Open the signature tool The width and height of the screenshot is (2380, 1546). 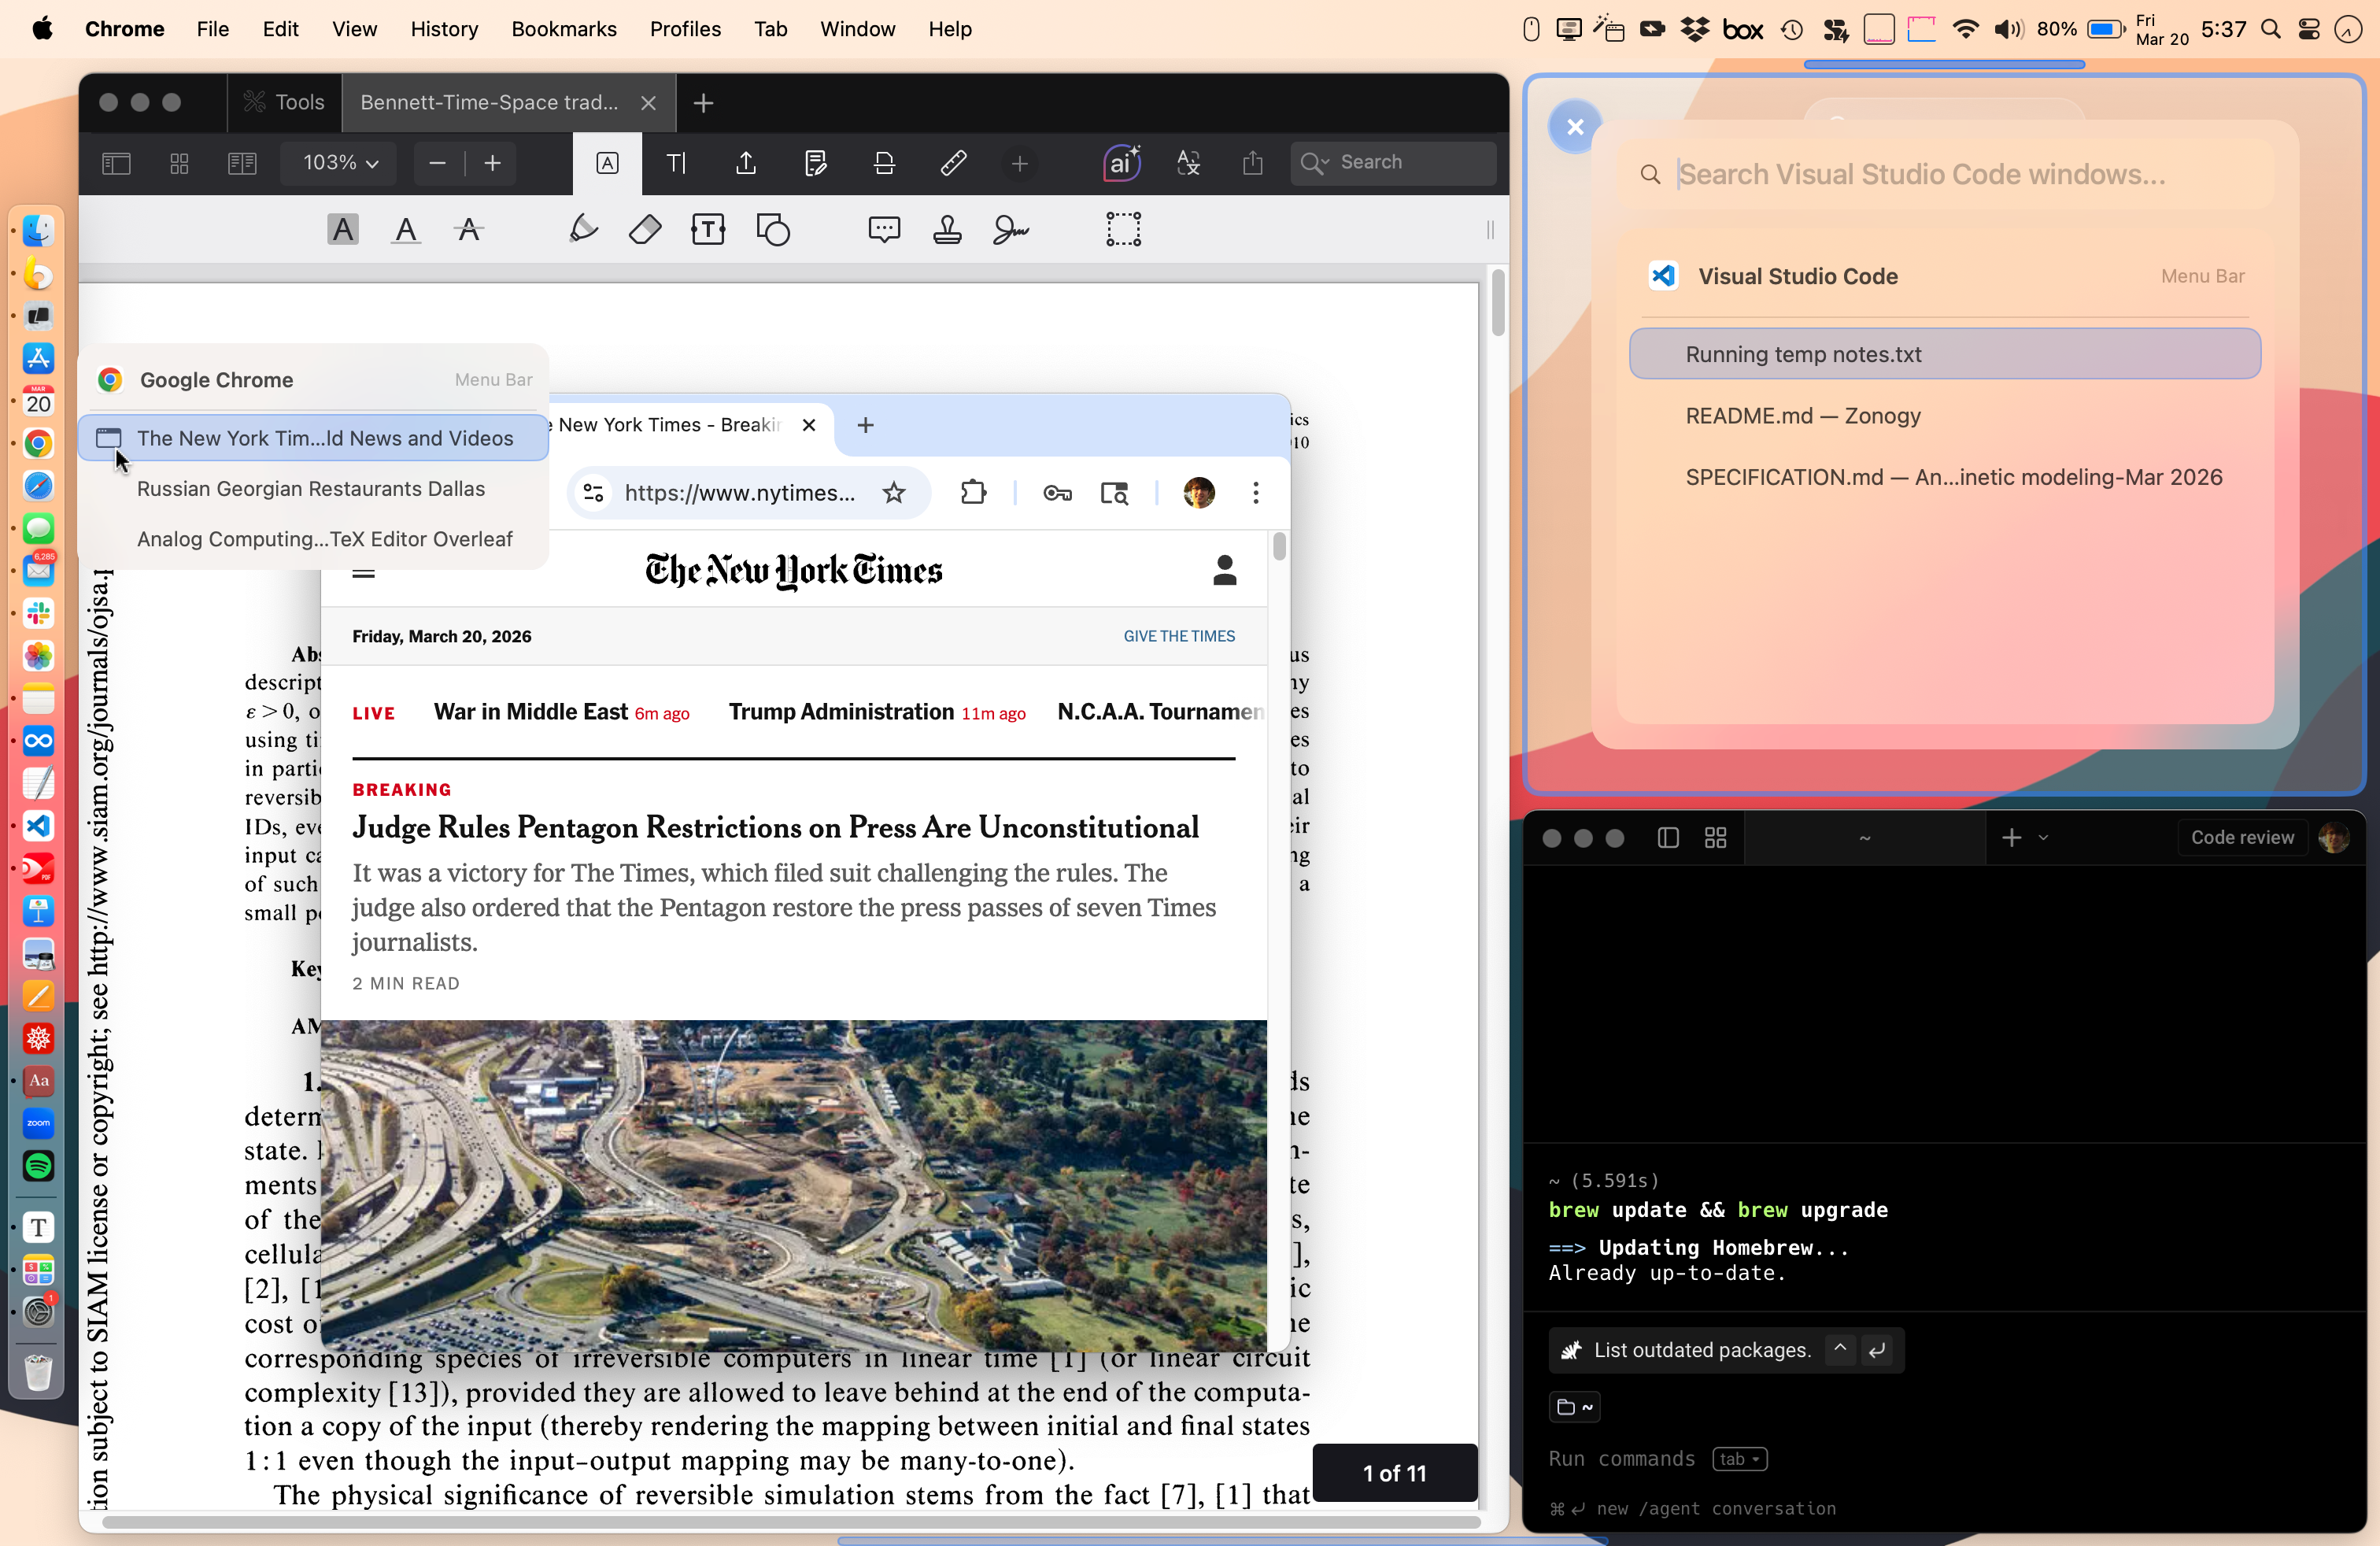click(x=1011, y=230)
